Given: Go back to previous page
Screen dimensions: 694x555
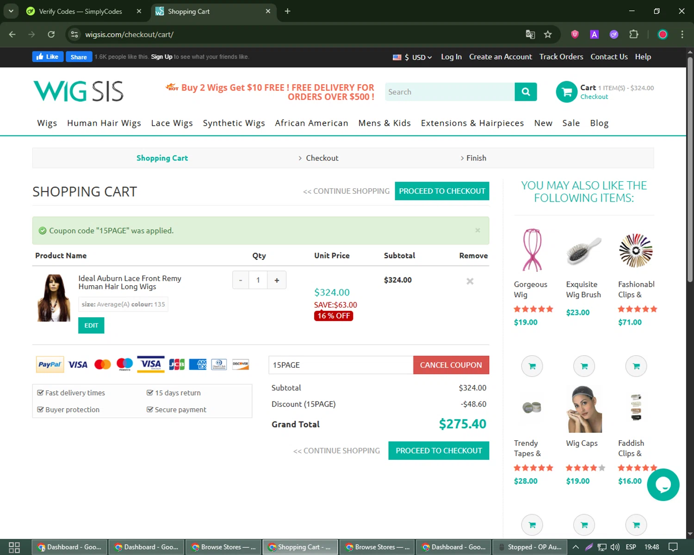Looking at the screenshot, I should click(12, 34).
